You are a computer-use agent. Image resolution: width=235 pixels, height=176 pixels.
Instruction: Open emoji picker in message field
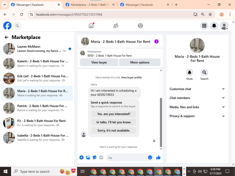click(x=150, y=157)
